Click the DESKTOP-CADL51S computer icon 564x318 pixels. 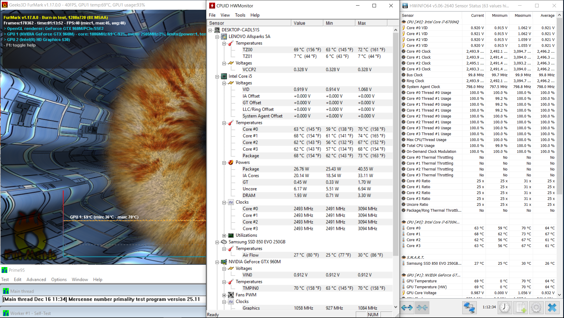pyautogui.click(x=217, y=30)
